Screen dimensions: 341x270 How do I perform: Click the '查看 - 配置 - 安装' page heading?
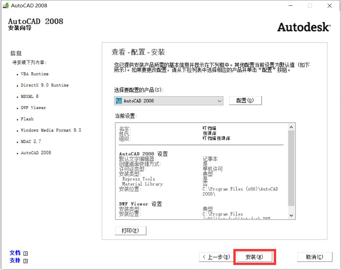(x=138, y=52)
